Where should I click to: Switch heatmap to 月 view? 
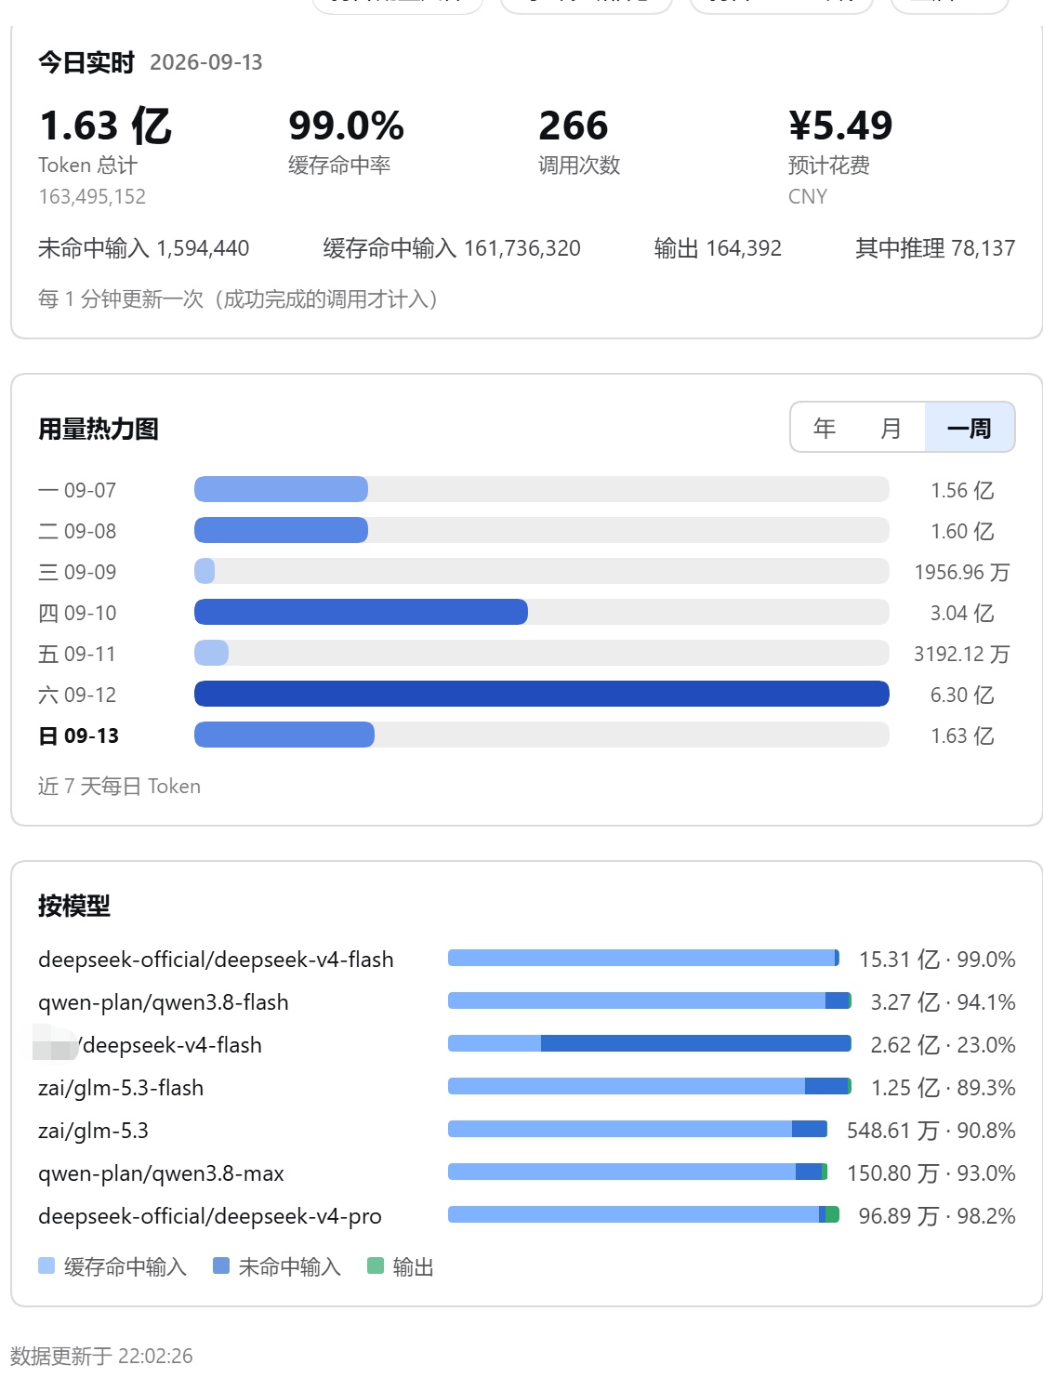point(891,428)
